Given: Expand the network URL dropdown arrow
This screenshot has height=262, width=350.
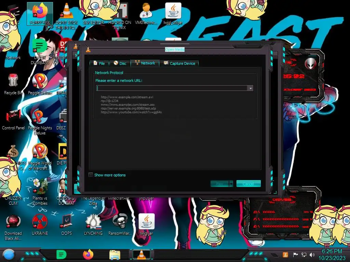Looking at the screenshot, I should click(251, 88).
